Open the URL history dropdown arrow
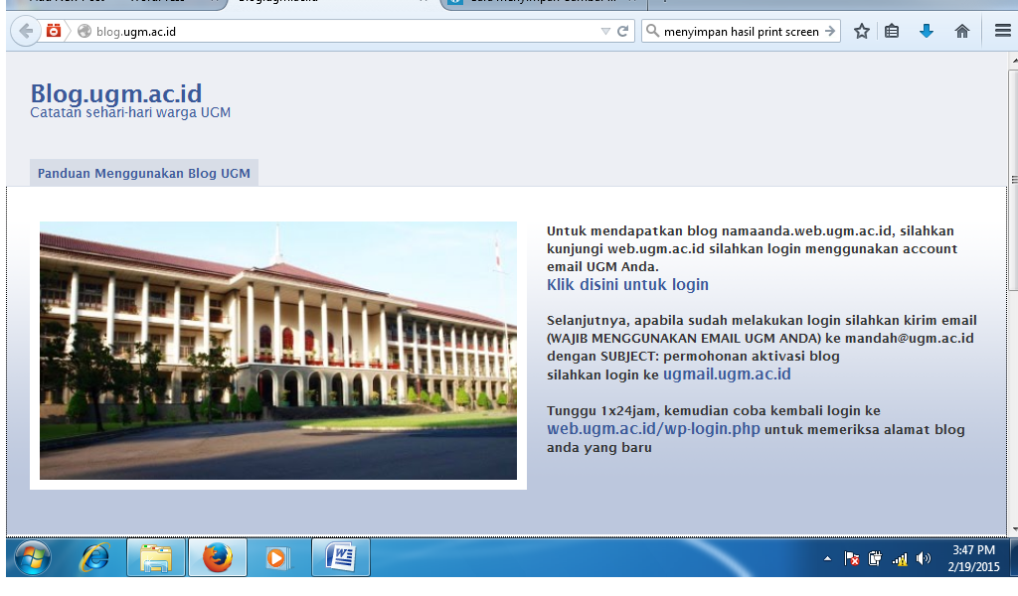Viewport: 1018px width, 596px height. pos(605,31)
